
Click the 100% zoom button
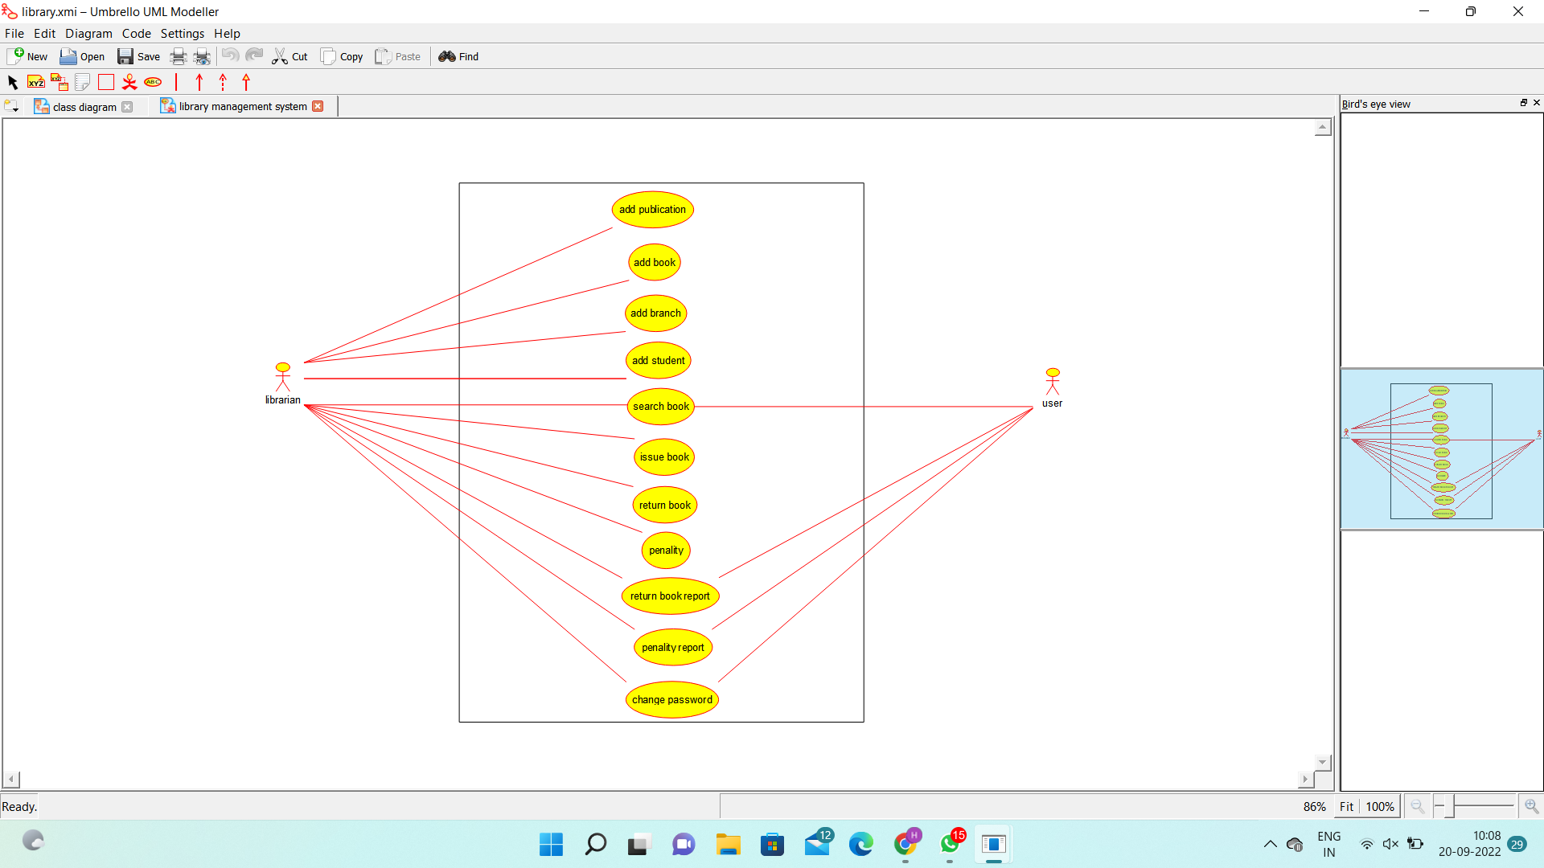click(x=1380, y=806)
